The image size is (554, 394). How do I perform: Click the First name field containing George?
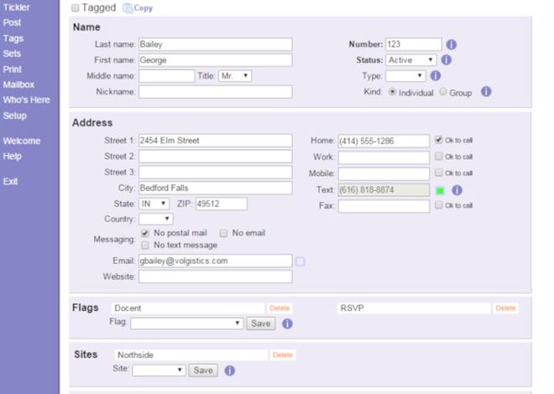216,60
